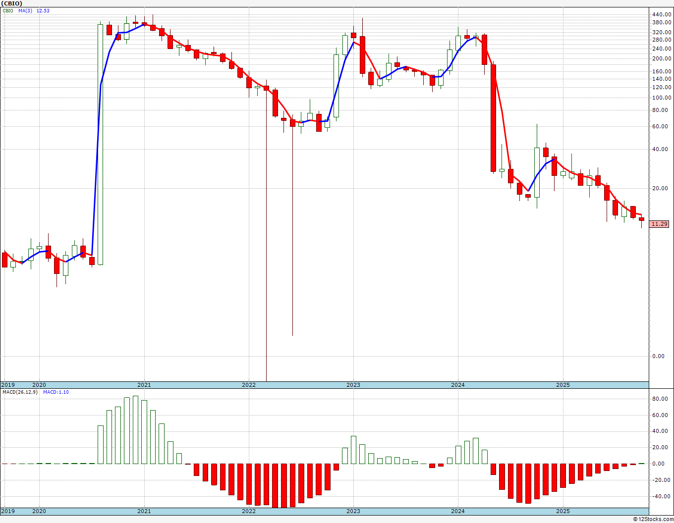This screenshot has height=523, width=674.
Task: Click the MACD(26,12,9) indicator label
Action: coord(20,392)
